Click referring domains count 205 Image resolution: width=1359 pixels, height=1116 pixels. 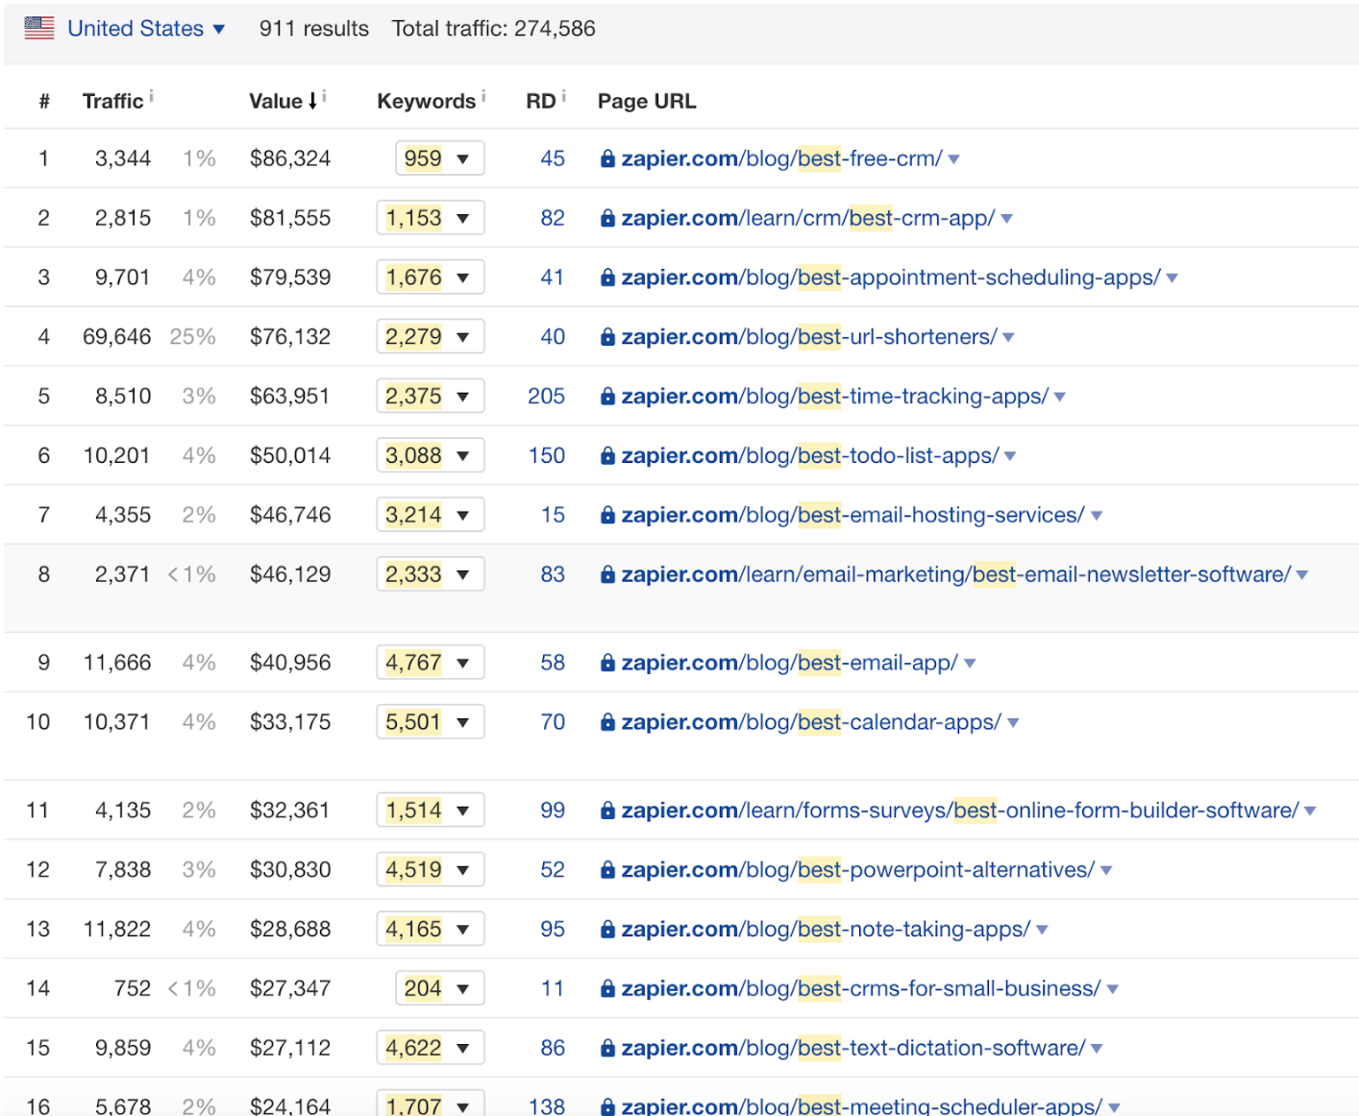point(546,397)
